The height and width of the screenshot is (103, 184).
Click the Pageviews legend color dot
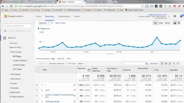39,29
